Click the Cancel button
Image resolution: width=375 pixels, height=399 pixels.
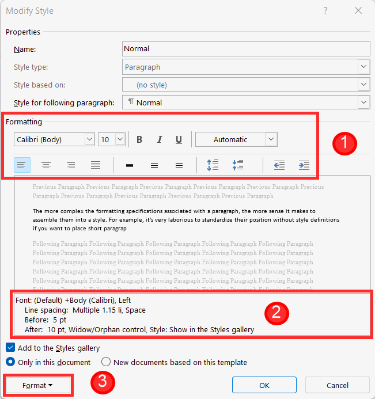(x=338, y=385)
